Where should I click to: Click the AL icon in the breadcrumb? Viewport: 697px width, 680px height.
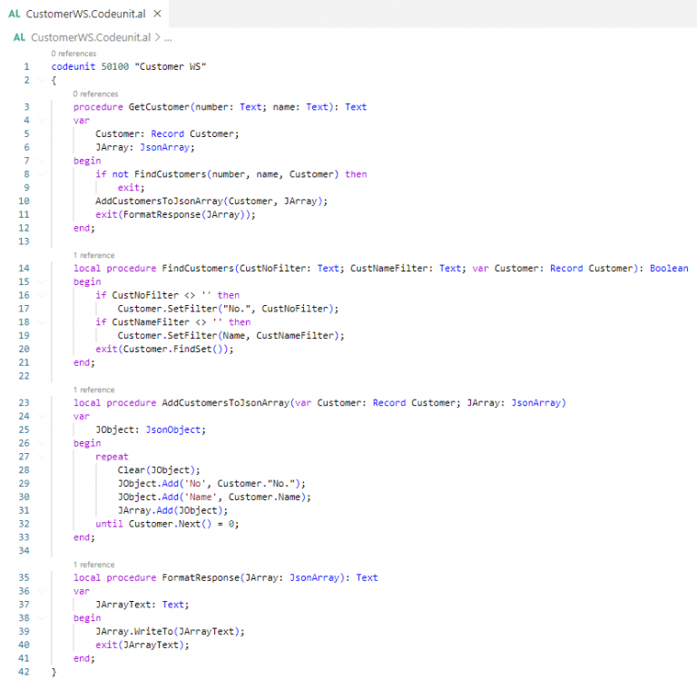point(19,37)
